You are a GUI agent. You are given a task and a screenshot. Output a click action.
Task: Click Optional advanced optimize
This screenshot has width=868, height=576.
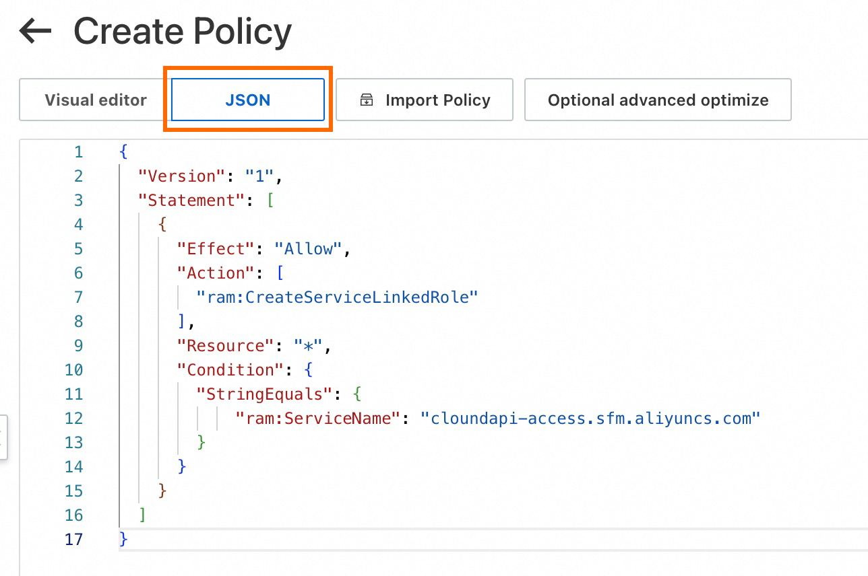pos(657,100)
